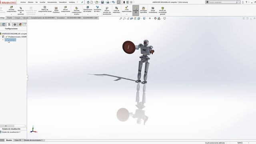Click Actualizar Speedpak

click(144, 10)
